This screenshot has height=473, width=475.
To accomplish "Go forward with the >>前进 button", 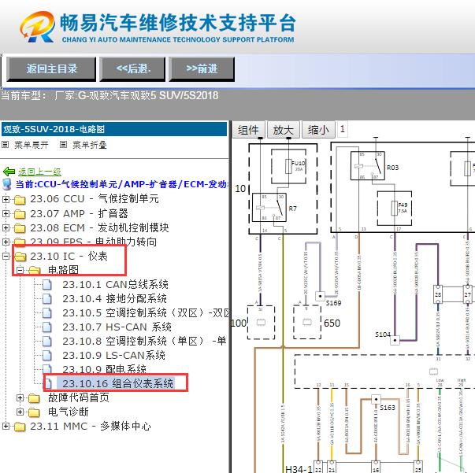I will (x=202, y=69).
